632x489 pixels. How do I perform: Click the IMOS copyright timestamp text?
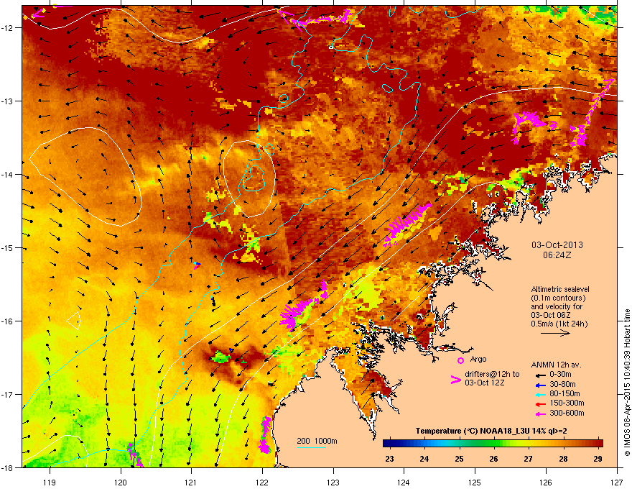(627, 383)
